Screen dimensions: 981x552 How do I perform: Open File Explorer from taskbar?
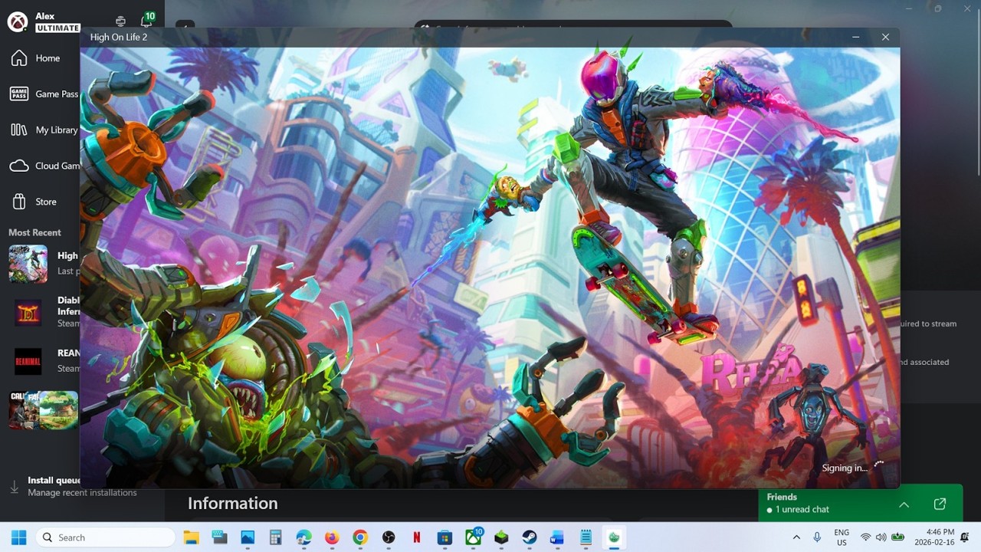coord(192,537)
